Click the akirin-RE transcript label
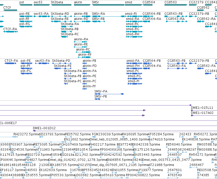This screenshot has height=179, width=217. [81, 44]
